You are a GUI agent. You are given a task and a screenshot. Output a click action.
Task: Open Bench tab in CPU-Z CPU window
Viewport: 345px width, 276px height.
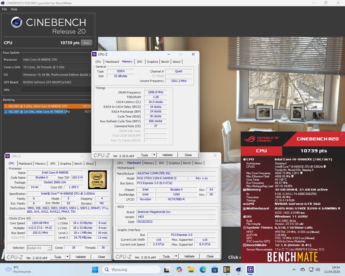coord(78,164)
